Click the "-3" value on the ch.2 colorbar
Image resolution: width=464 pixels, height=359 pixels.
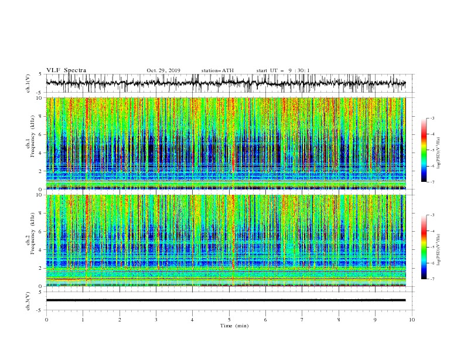pos(432,215)
